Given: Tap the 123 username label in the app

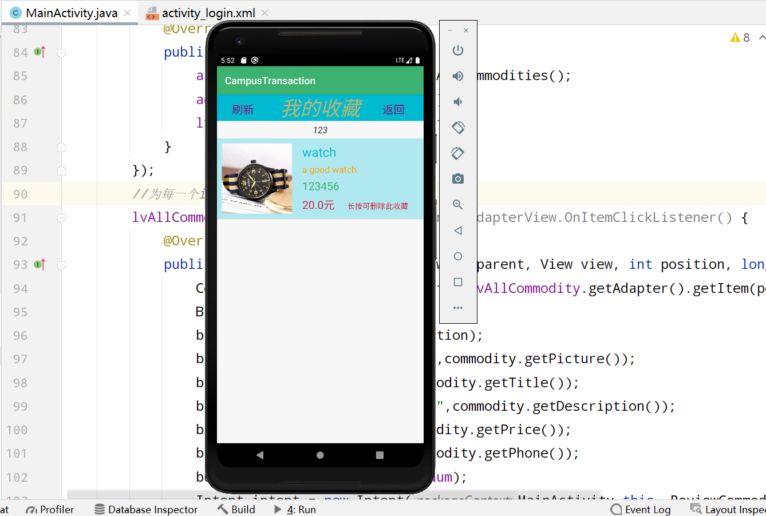Looking at the screenshot, I should click(320, 130).
